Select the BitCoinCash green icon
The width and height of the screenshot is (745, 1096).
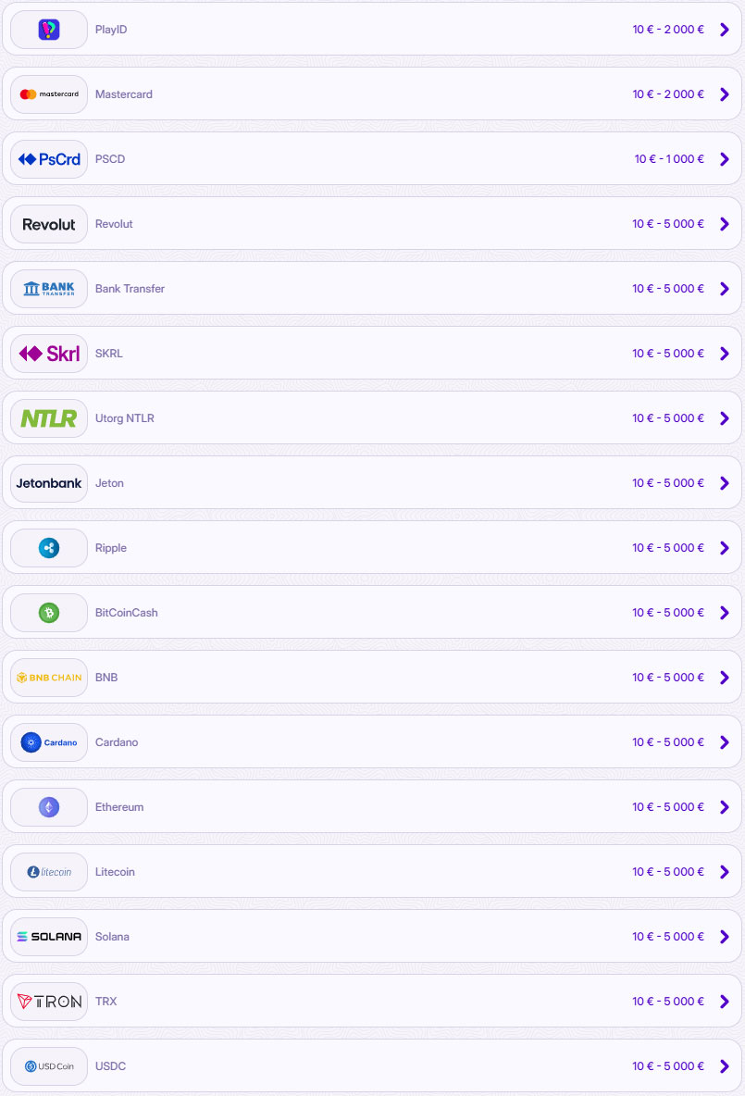(x=49, y=613)
